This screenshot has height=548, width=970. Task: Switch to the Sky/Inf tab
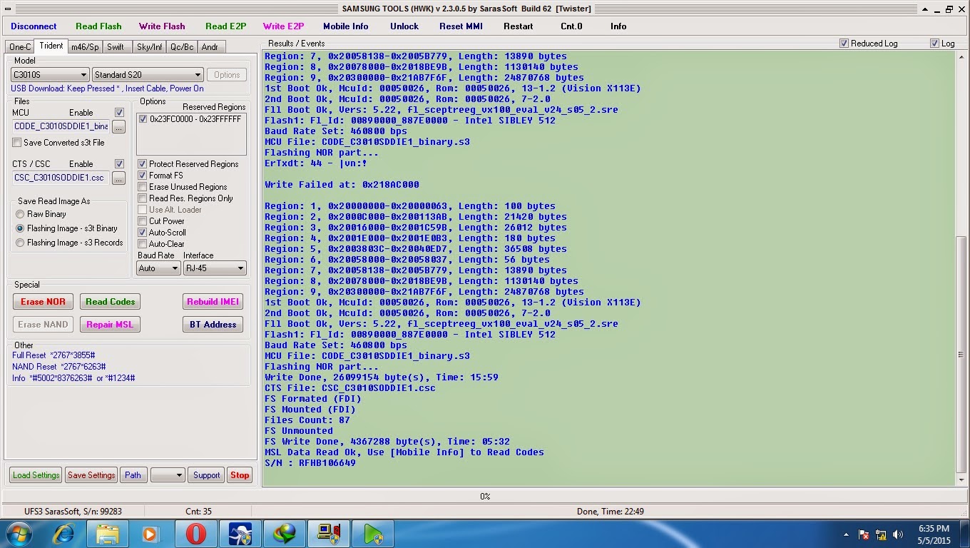(x=150, y=47)
